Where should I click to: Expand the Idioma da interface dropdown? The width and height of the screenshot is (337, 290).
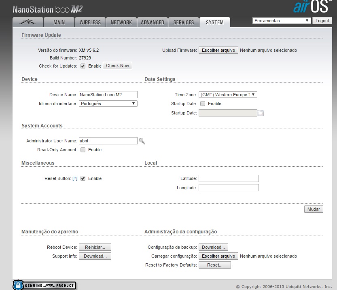click(108, 104)
